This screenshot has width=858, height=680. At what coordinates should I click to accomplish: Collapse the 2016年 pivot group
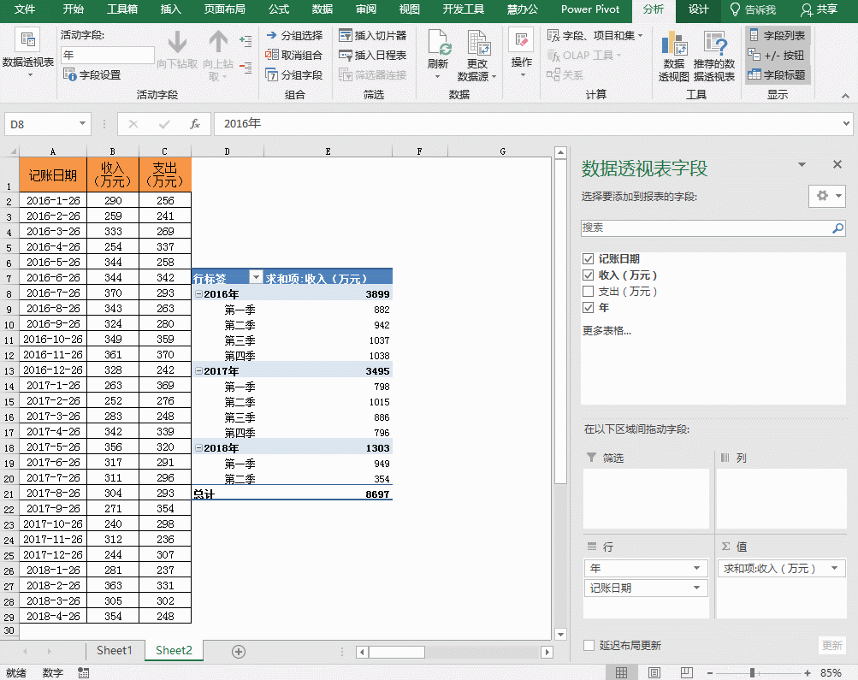(x=198, y=293)
